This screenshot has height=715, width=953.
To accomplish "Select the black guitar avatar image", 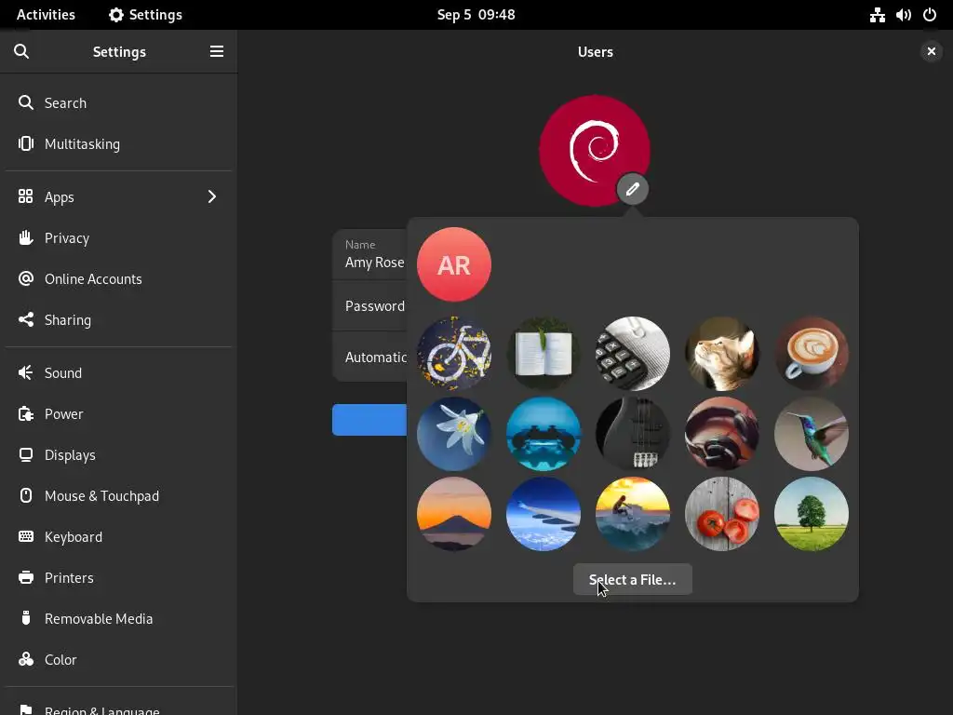I will [633, 434].
